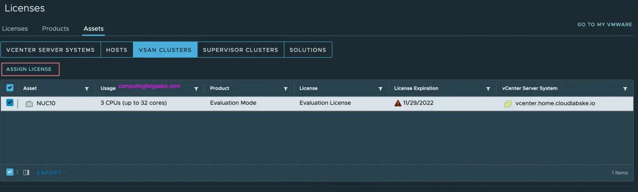
Task: Click the vCenter server icon for vcenter.home.cloudlabske.io
Action: [x=508, y=104]
